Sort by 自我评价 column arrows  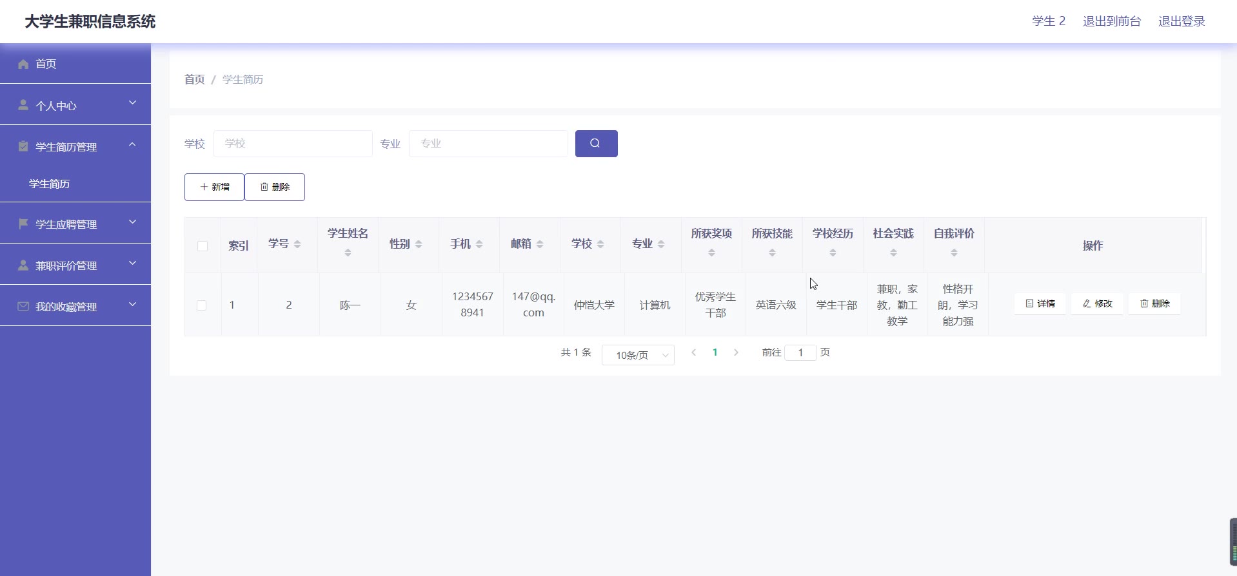pos(954,253)
